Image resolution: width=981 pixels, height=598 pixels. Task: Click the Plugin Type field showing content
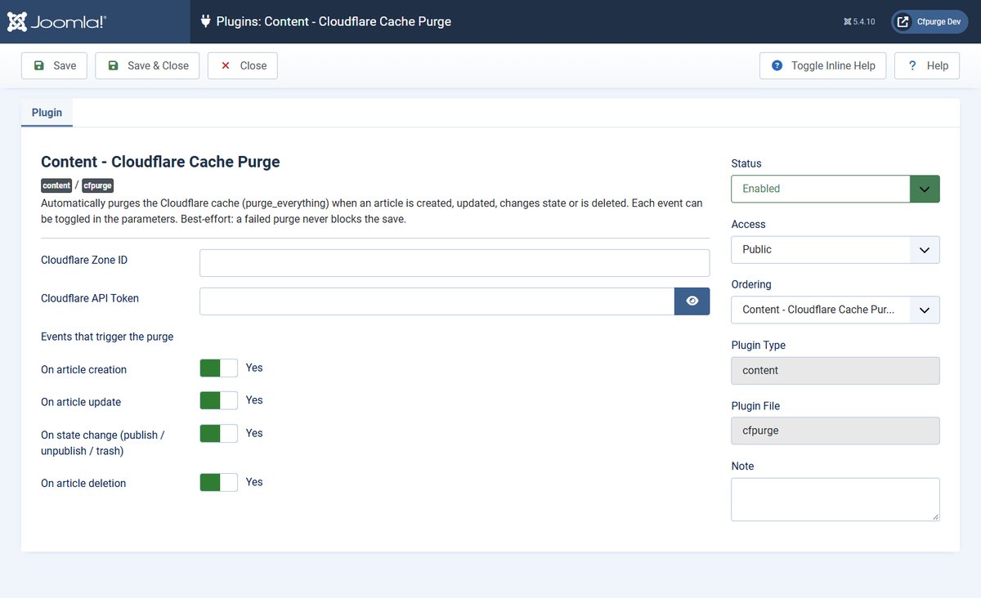(835, 370)
